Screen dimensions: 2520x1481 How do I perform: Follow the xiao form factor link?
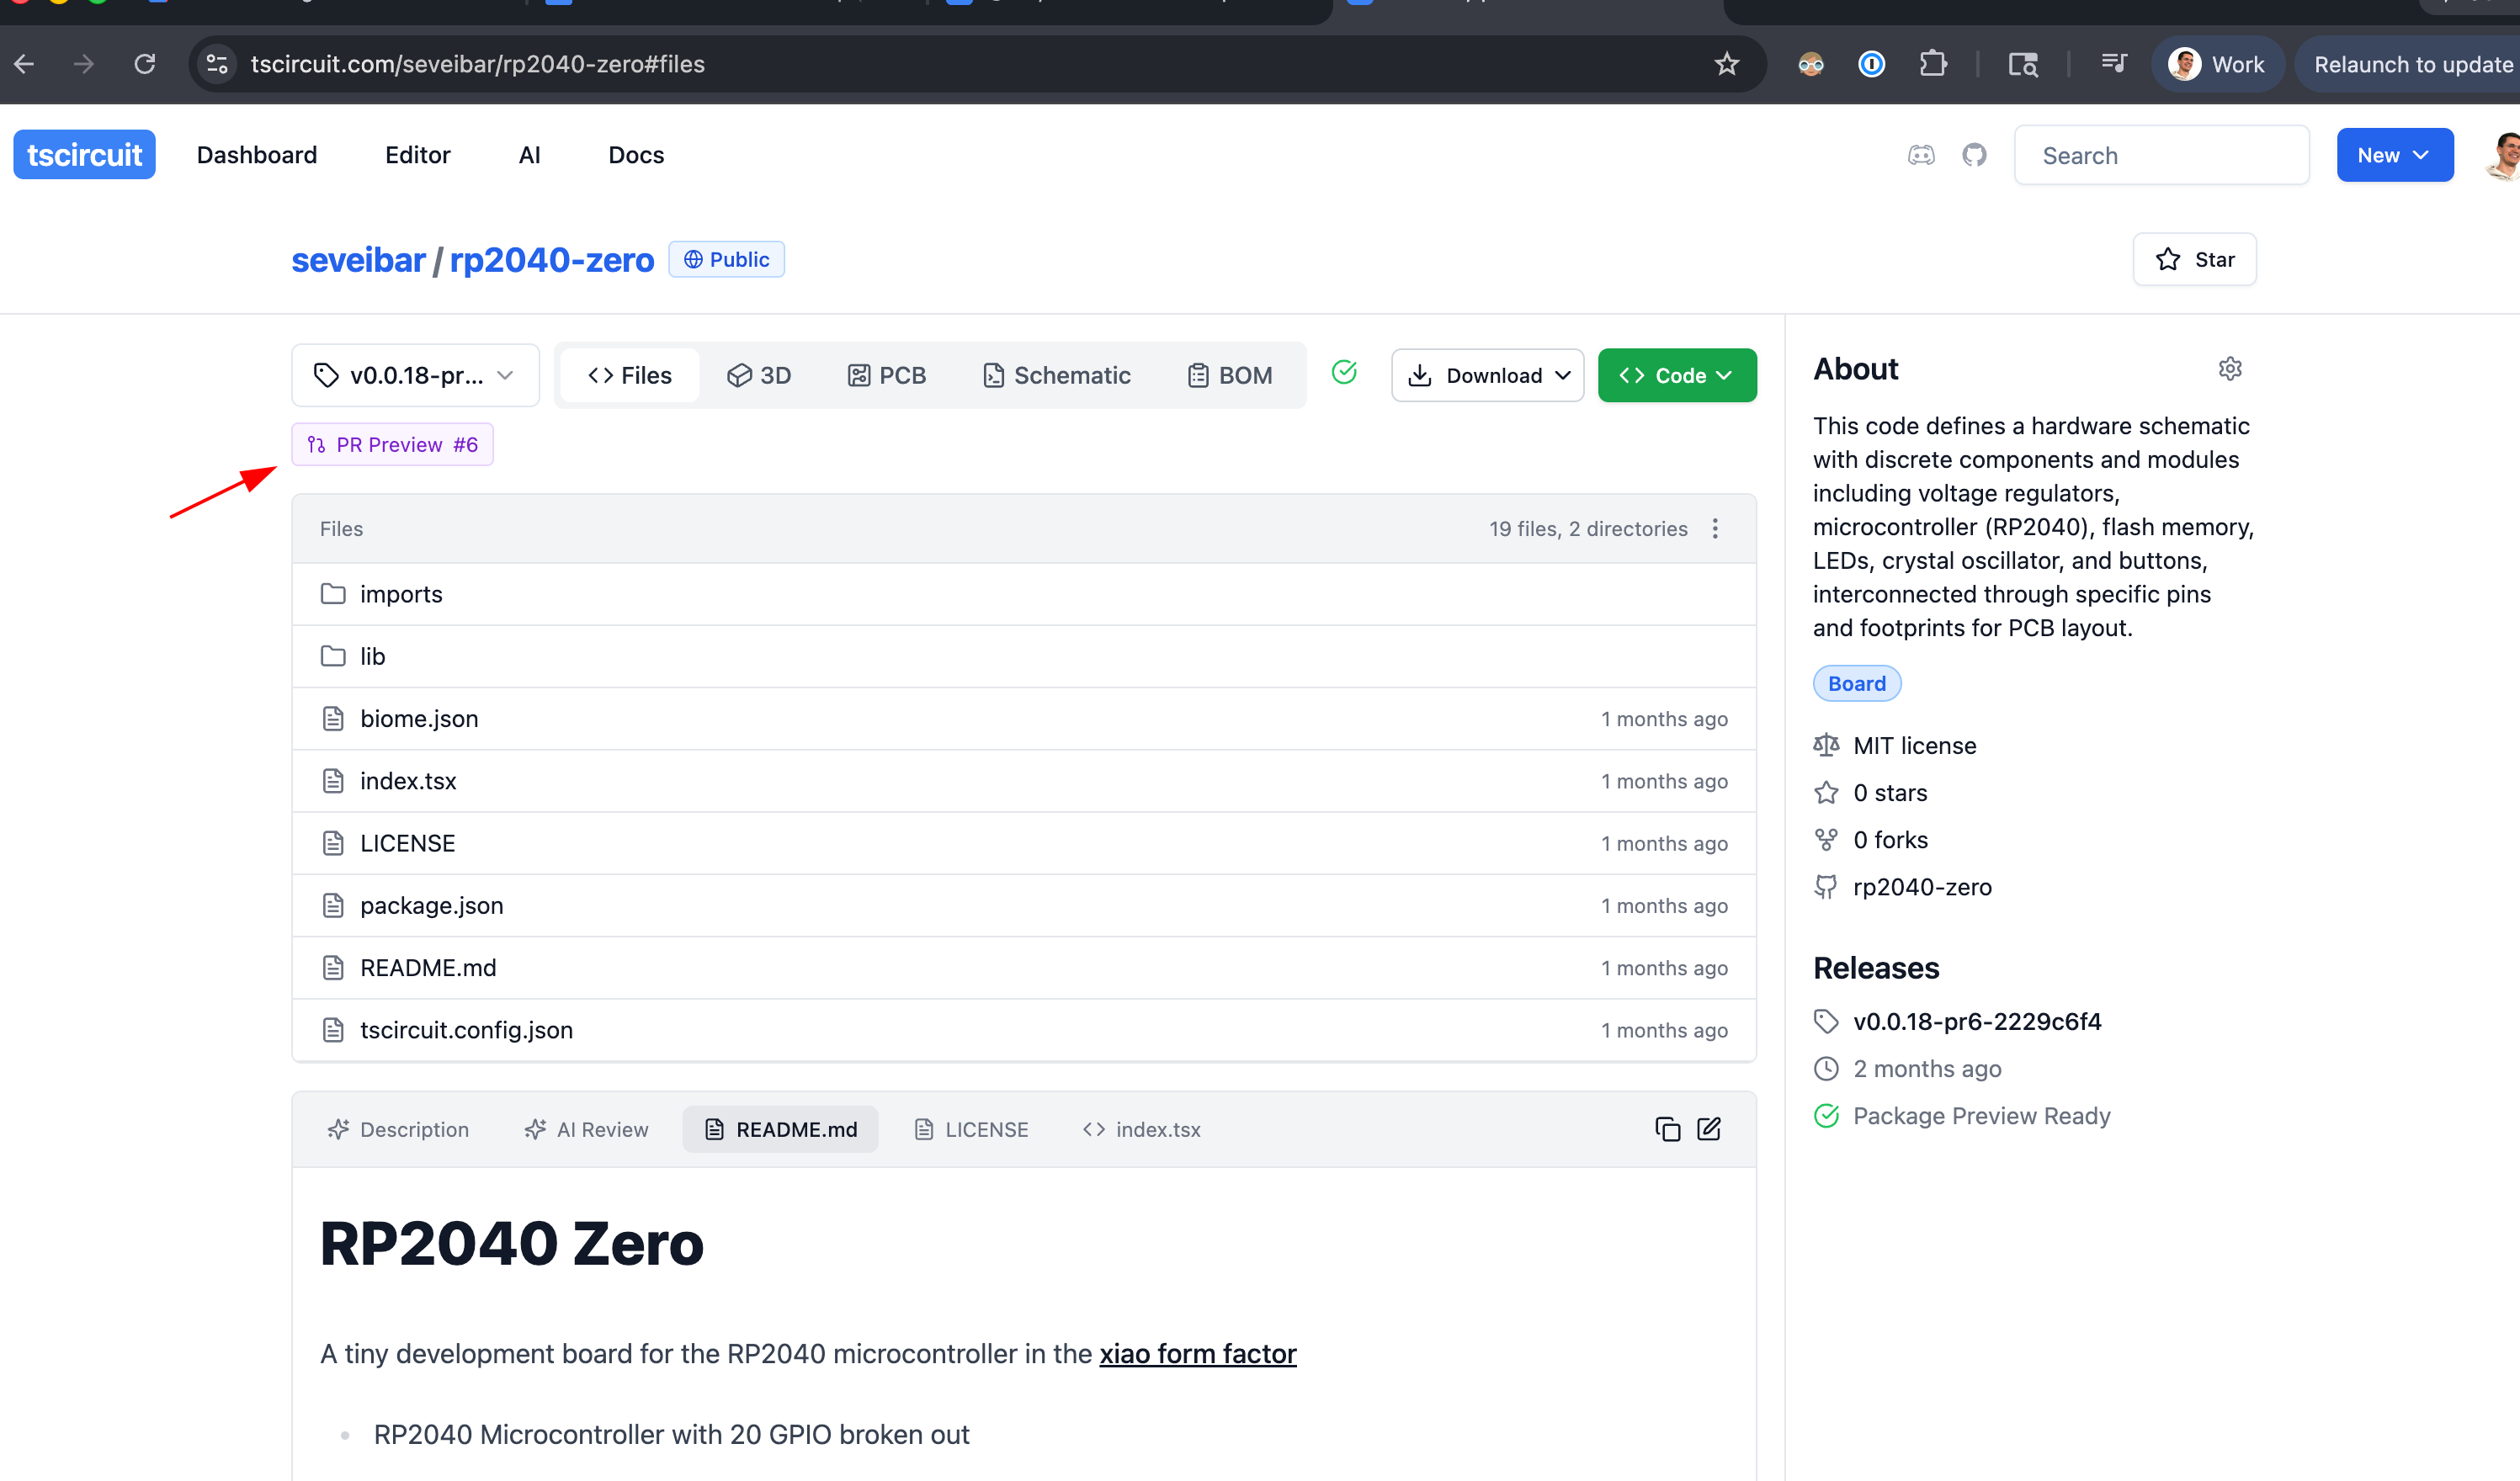point(1197,1354)
